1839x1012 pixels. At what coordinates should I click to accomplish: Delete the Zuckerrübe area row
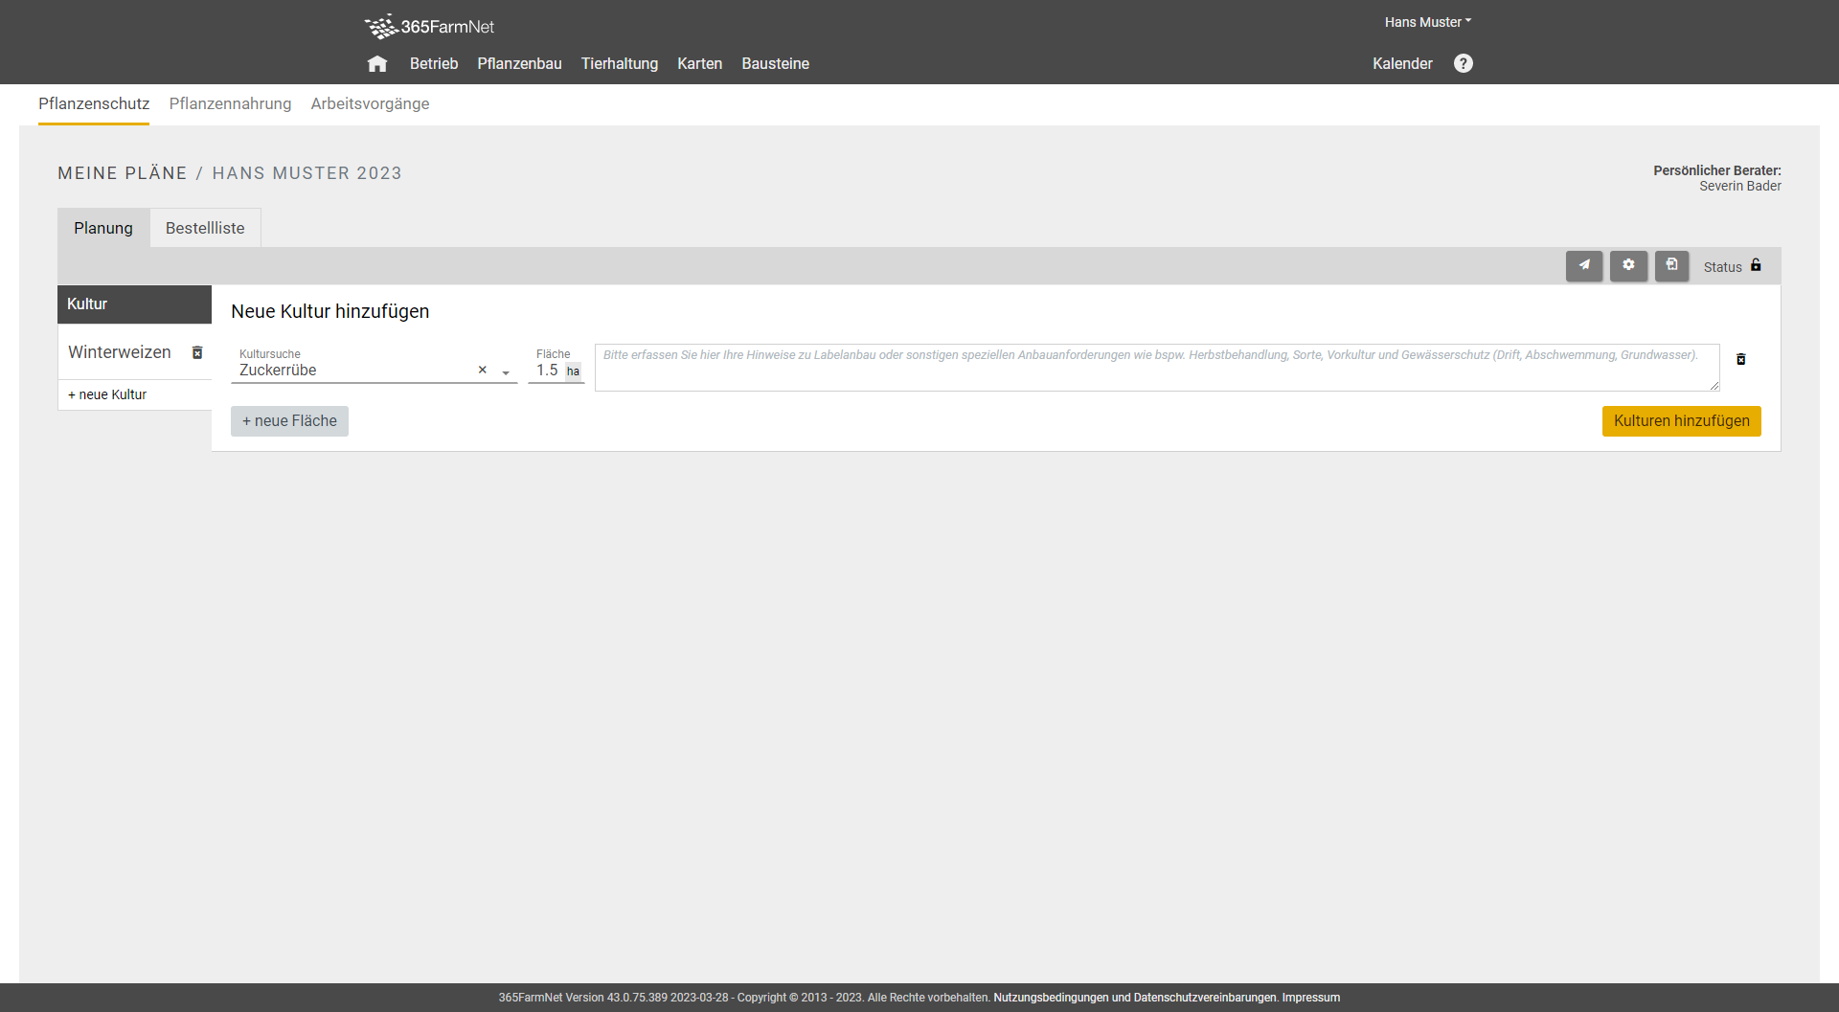[1740, 359]
